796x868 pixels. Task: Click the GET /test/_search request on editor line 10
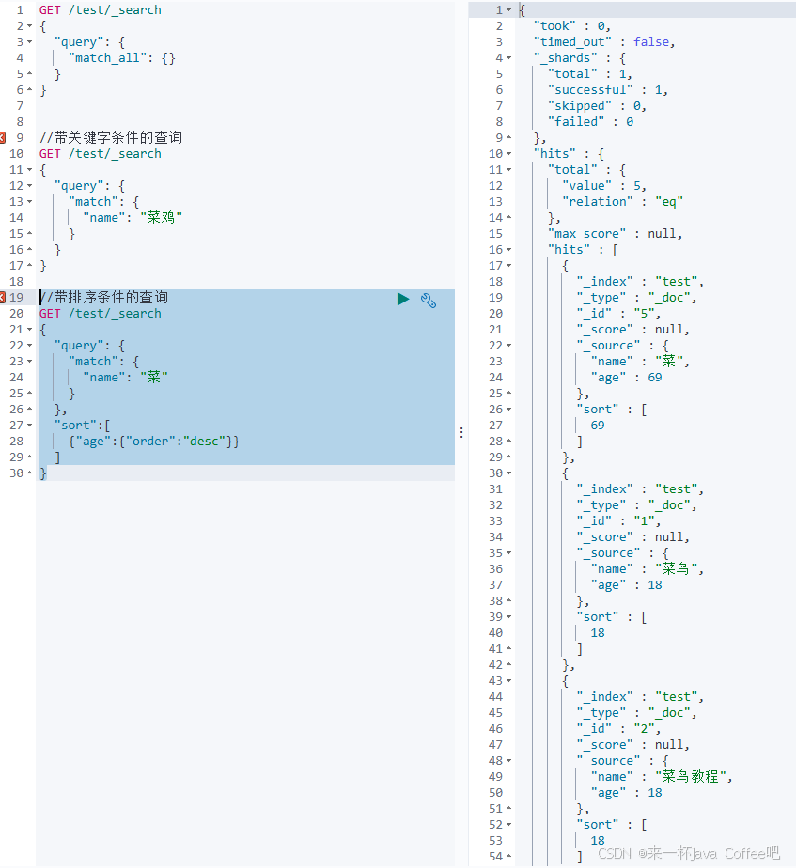101,154
